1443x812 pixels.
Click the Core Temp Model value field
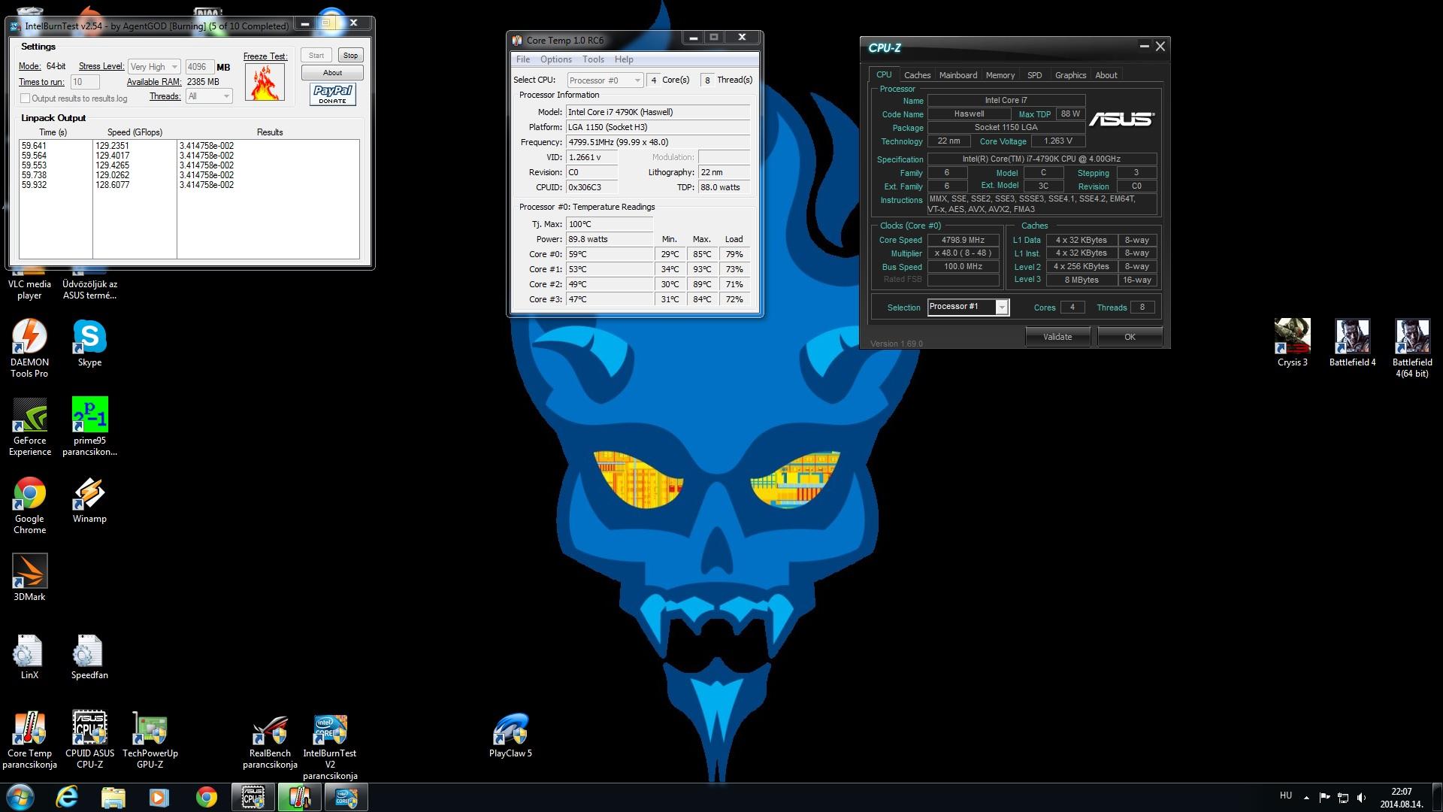(x=658, y=112)
